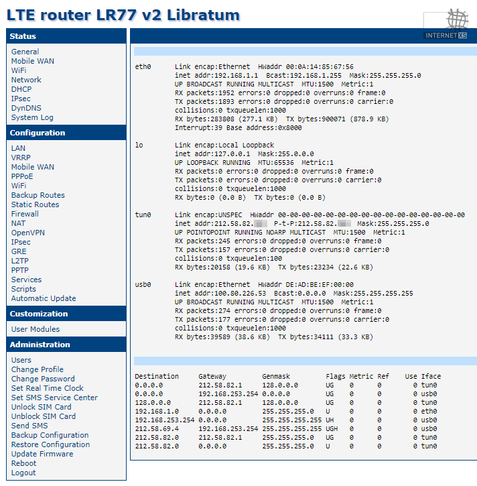This screenshot has height=486, width=477.
Task: Click the InternetXS globe logo
Action: (x=446, y=24)
